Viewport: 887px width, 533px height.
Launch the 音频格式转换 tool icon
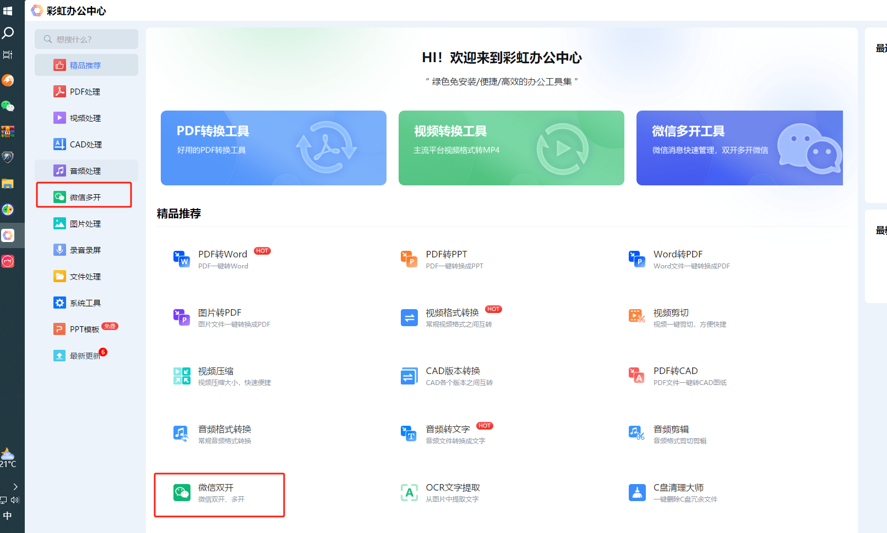click(x=182, y=434)
